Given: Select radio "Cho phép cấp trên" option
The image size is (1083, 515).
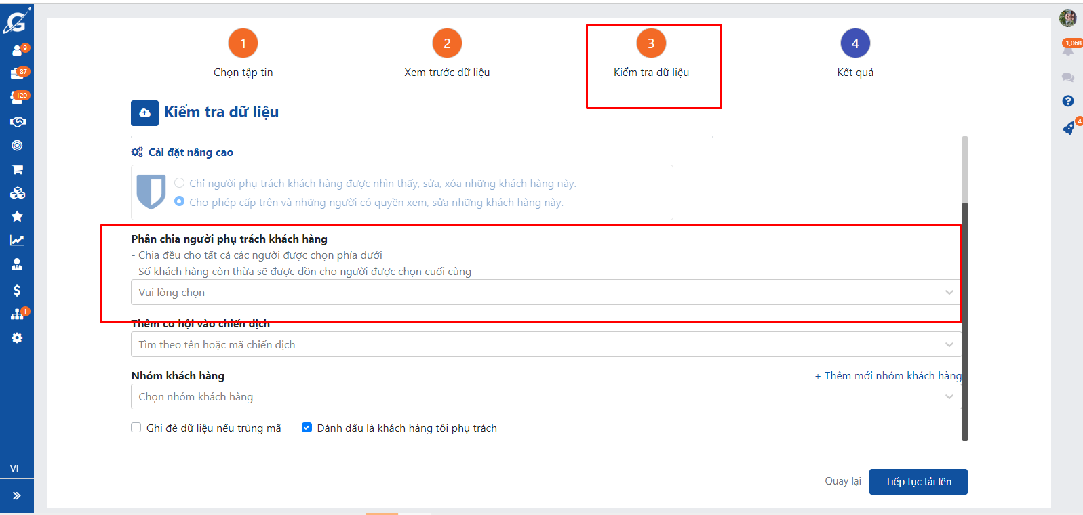Looking at the screenshot, I should (180, 201).
